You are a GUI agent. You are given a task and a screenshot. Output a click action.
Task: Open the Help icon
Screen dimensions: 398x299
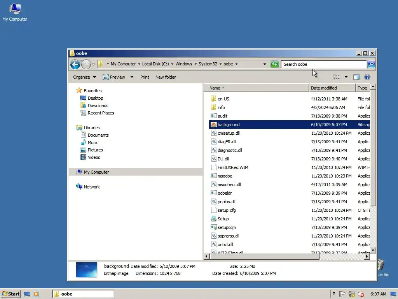pyautogui.click(x=367, y=77)
